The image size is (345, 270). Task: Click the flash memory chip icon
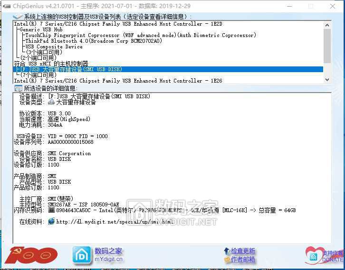click(51, 210)
